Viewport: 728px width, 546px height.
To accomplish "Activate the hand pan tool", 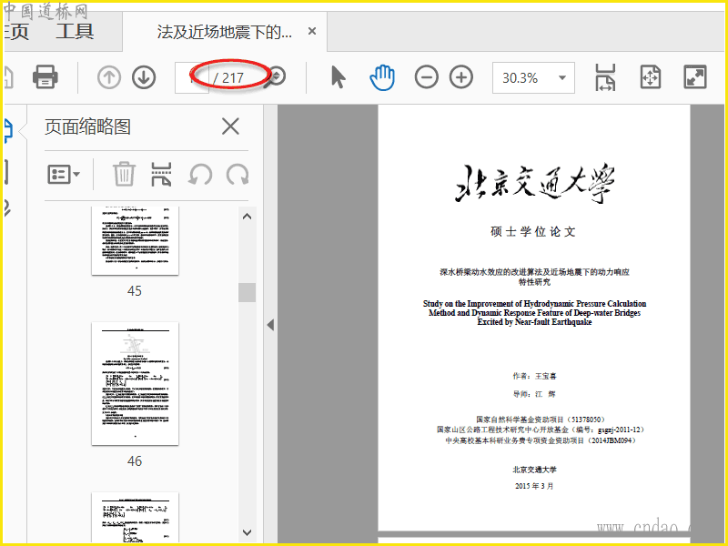I will click(x=382, y=77).
